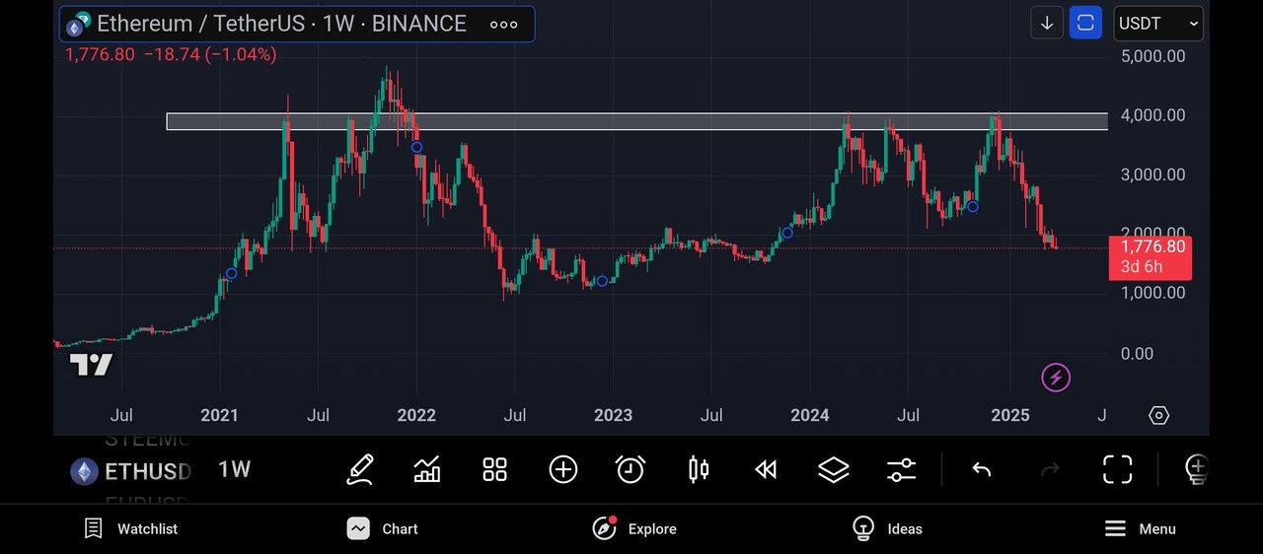This screenshot has height=554, width=1263.
Task: Open the Ideas tab
Action: 887,528
